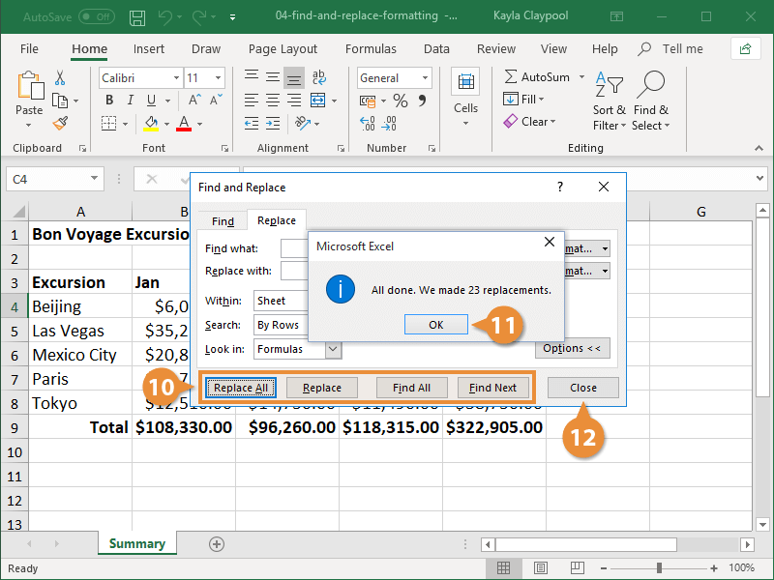Click the Merge & Center icon
This screenshot has height=580, width=774.
pos(316,100)
